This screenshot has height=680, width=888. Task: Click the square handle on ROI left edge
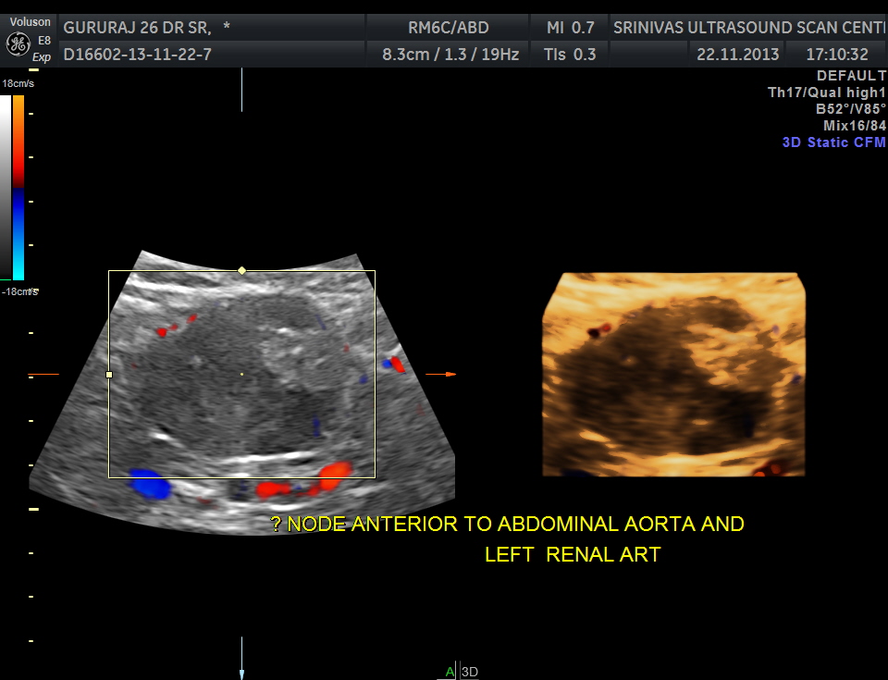point(109,375)
